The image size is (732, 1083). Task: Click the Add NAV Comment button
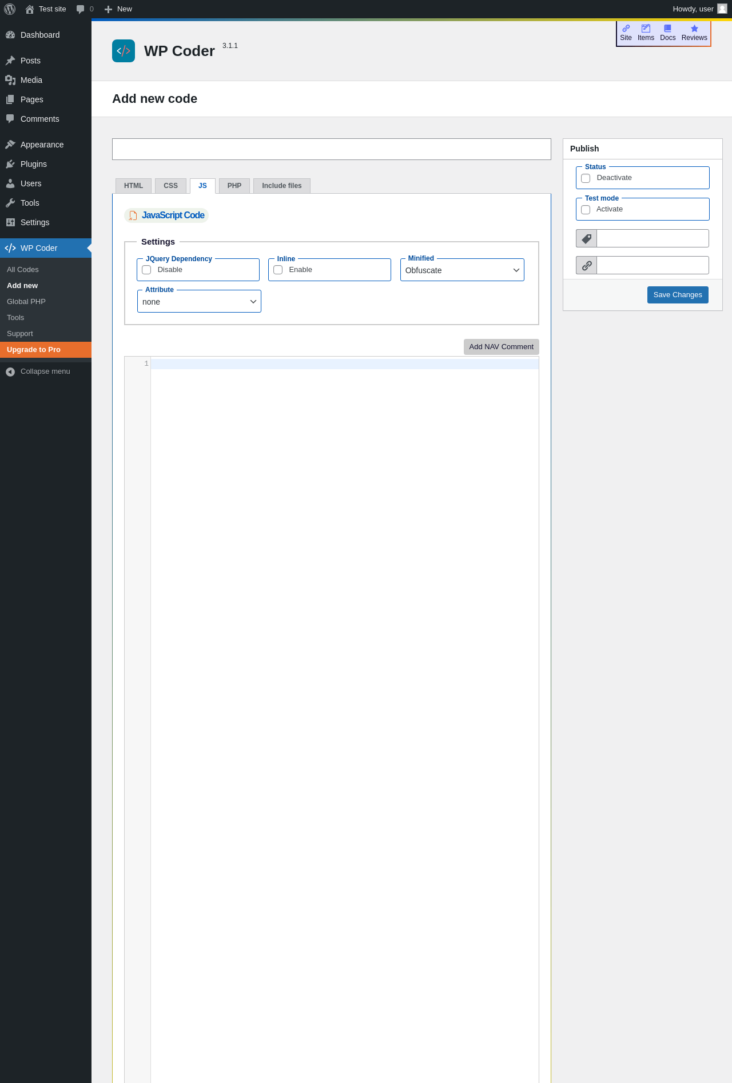coord(501,347)
